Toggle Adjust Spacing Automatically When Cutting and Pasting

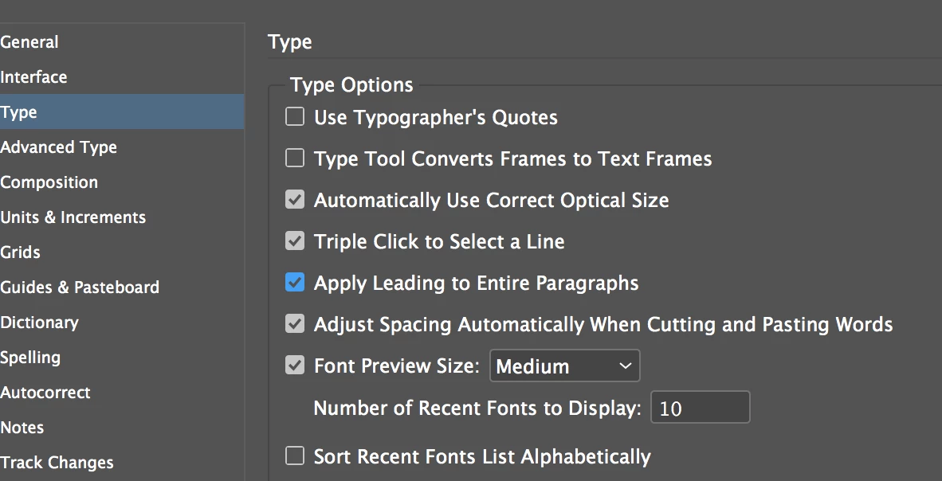[x=295, y=323]
